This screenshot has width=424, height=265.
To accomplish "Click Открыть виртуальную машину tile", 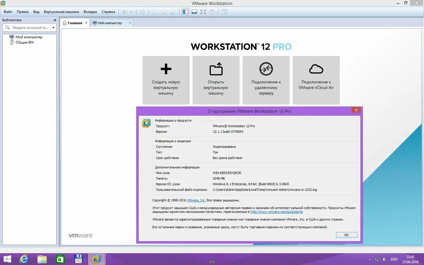I will [216, 80].
